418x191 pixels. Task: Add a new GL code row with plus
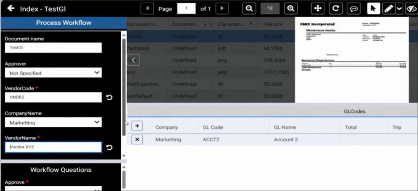pos(137,126)
